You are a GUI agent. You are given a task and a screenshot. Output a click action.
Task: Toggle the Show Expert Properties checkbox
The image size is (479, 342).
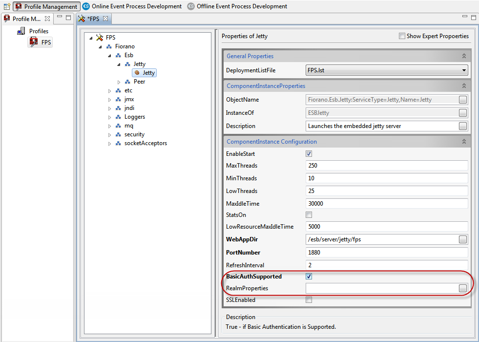[402, 36]
